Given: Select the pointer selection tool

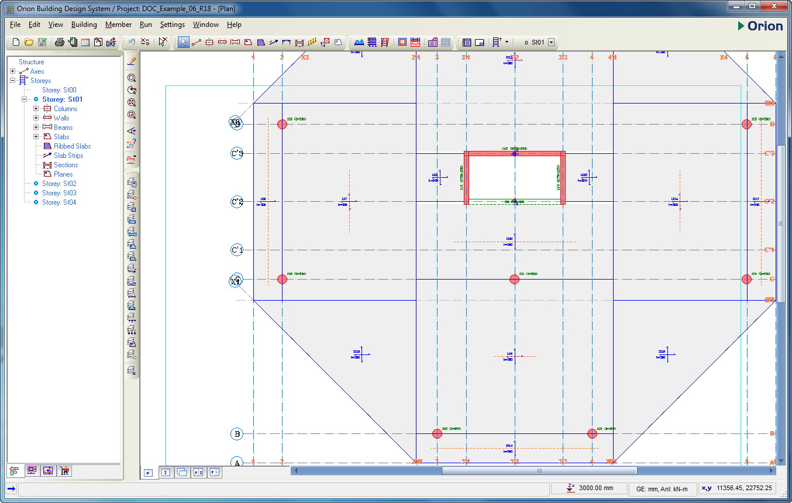Looking at the screenshot, I should [x=184, y=42].
